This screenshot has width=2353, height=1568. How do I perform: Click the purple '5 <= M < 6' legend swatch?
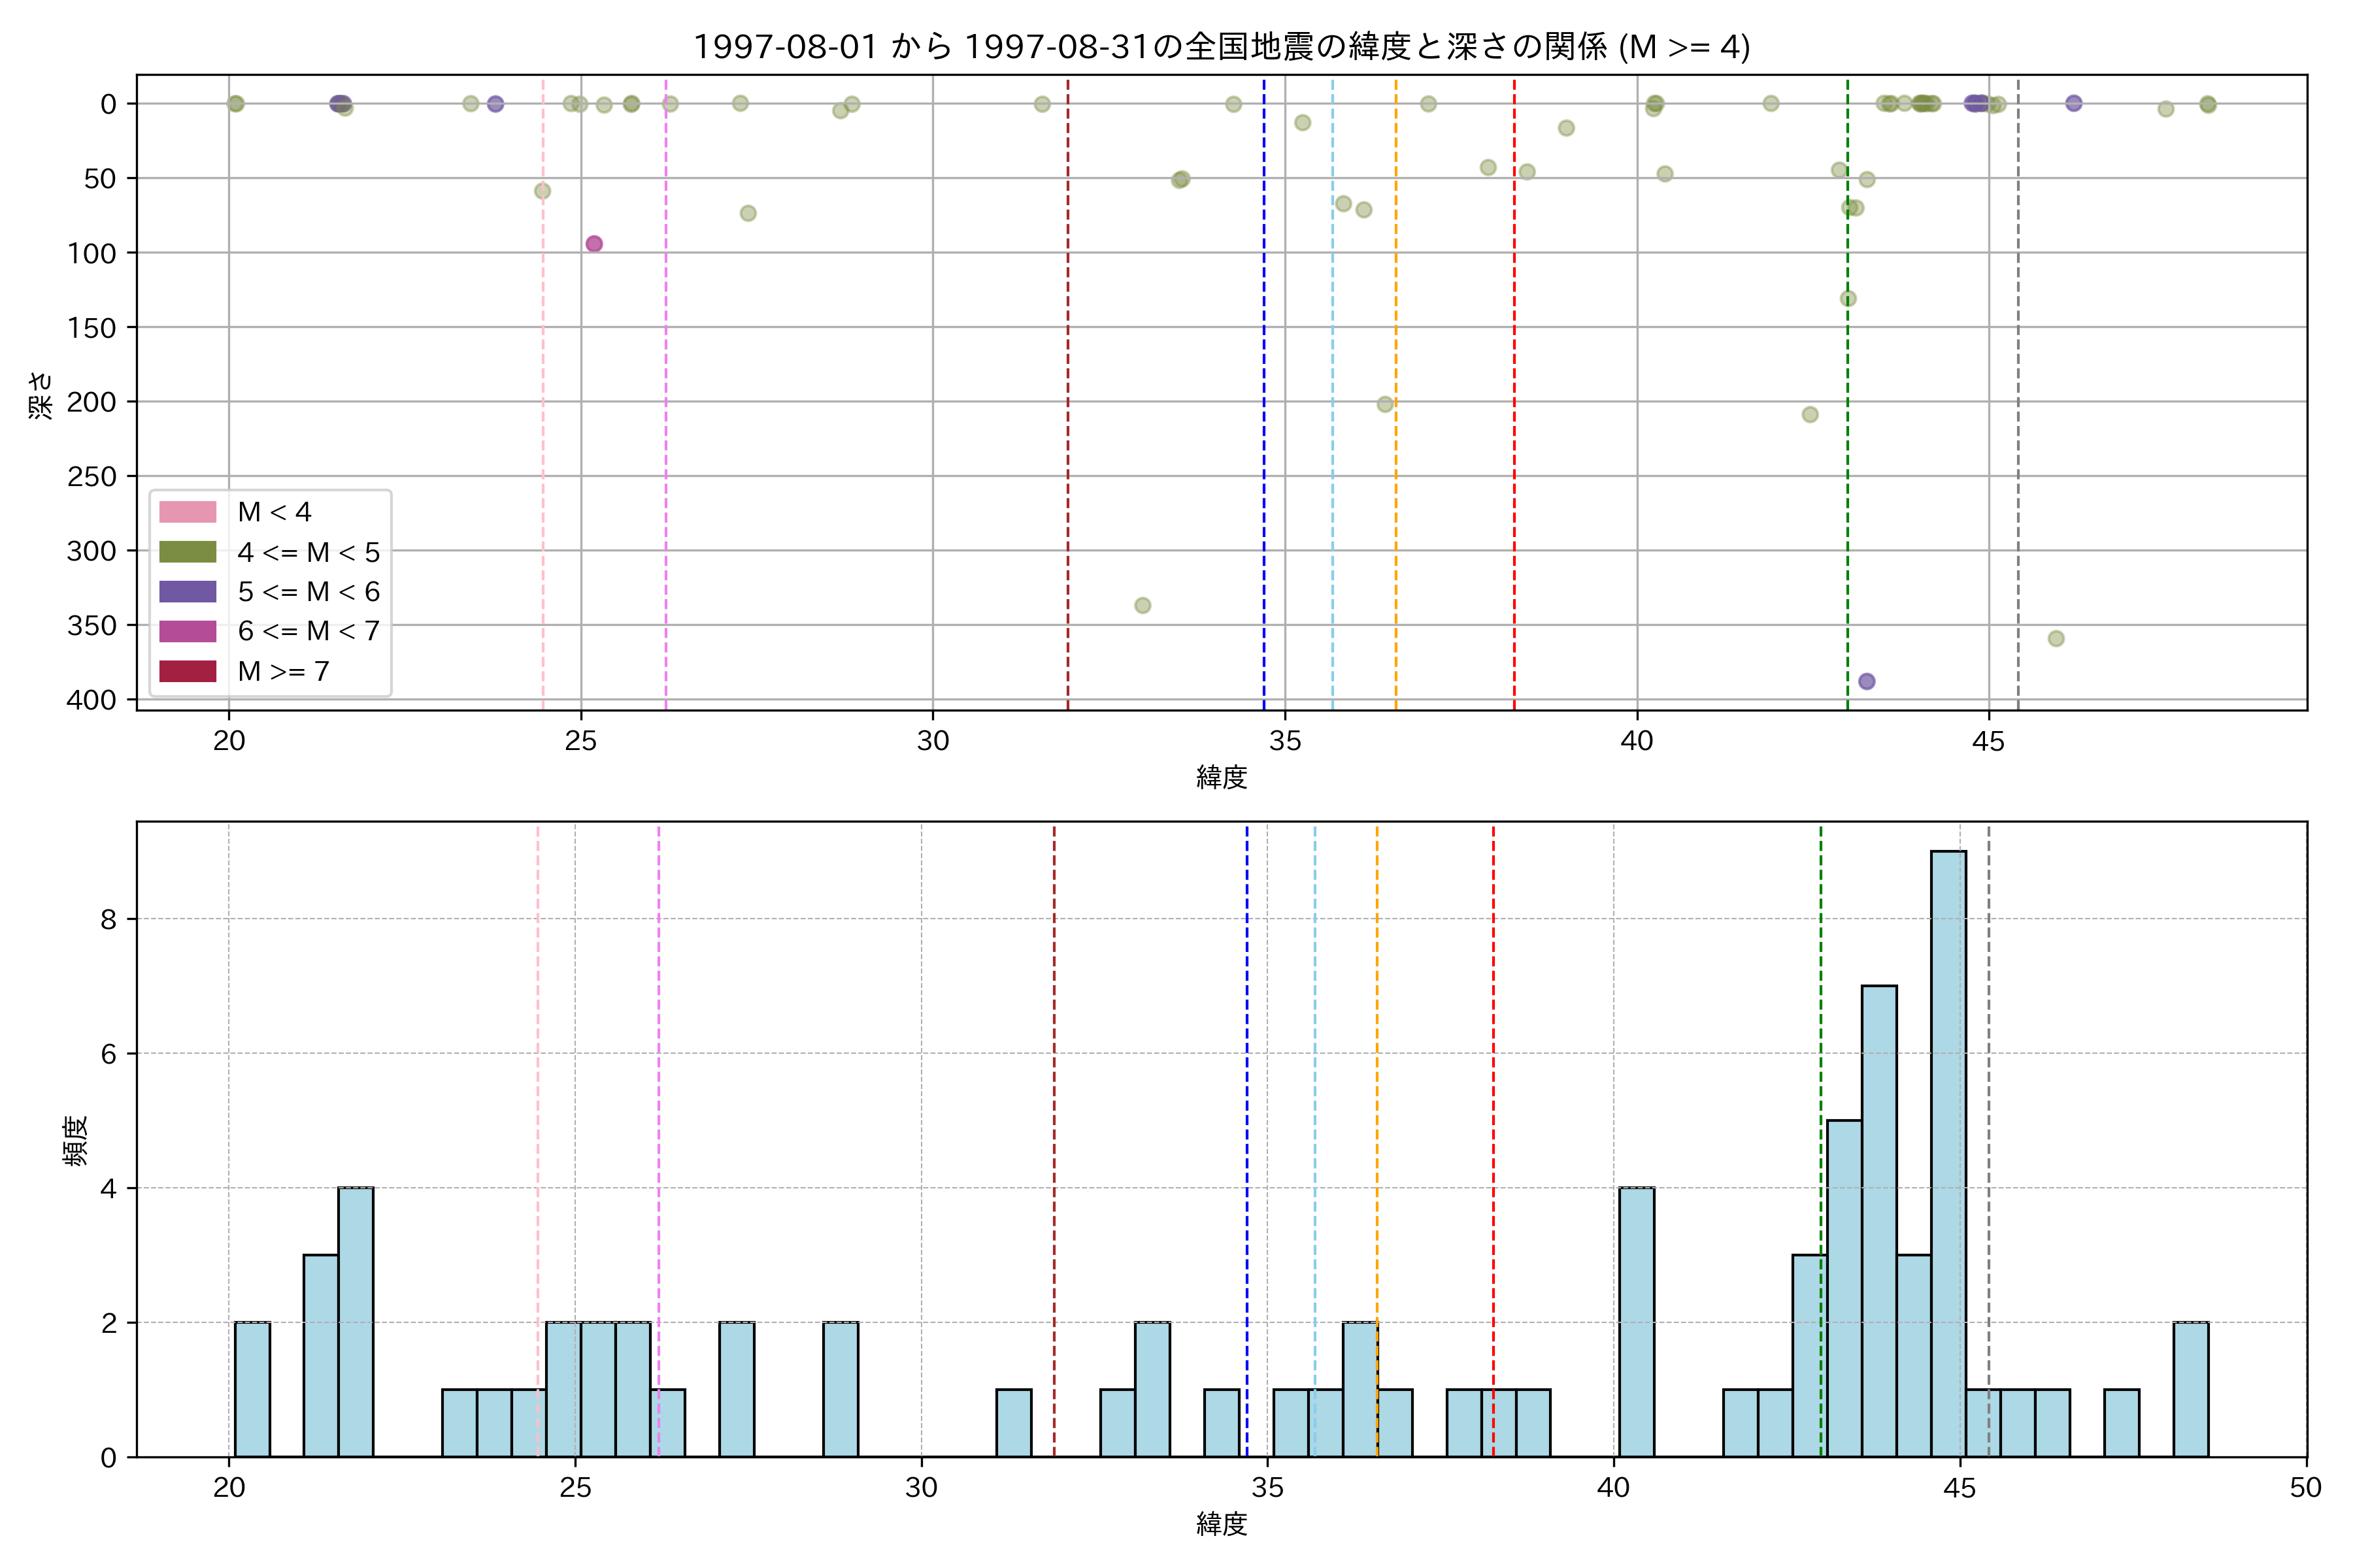188,592
